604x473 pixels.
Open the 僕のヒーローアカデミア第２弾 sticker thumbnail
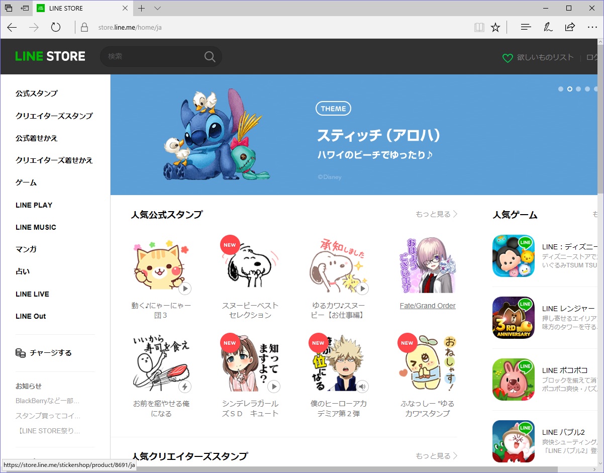(x=339, y=363)
